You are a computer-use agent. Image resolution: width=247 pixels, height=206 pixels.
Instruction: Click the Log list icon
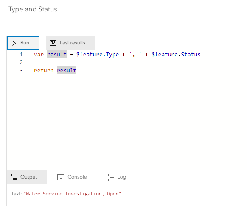(111, 177)
